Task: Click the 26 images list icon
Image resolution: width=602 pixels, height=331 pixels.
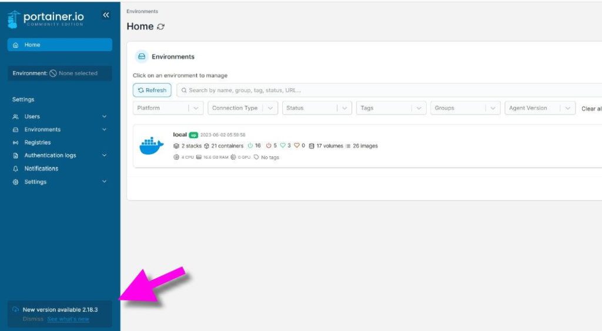Action: click(348, 146)
